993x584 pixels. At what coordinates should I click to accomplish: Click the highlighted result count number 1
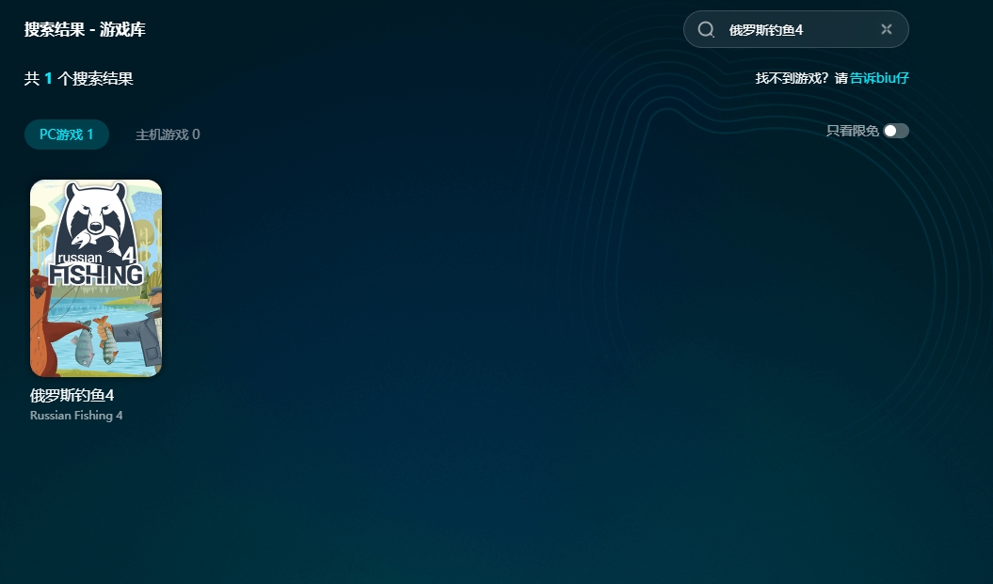point(48,79)
